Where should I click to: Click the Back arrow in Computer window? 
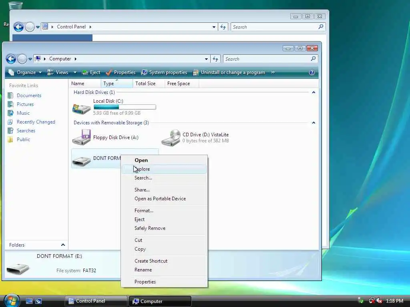click(11, 59)
